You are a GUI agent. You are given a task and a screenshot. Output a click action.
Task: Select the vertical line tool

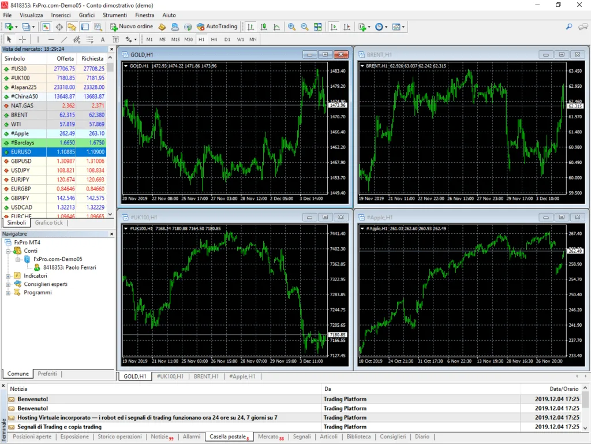pos(38,39)
